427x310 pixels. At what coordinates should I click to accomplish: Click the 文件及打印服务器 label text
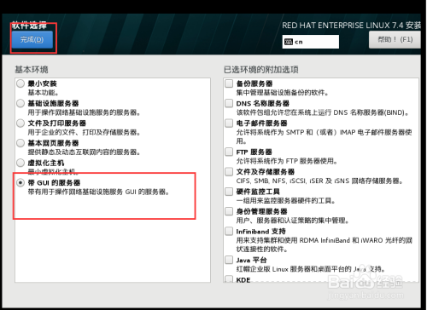pyautogui.click(x=56, y=123)
